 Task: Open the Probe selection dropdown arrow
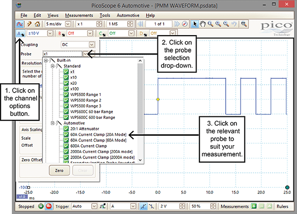(86, 54)
